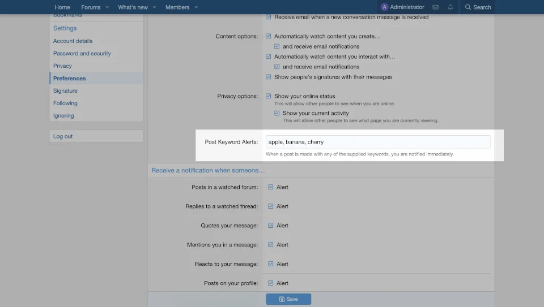544x307 pixels.
Task: Click the Search magnifier icon
Action: click(x=468, y=7)
